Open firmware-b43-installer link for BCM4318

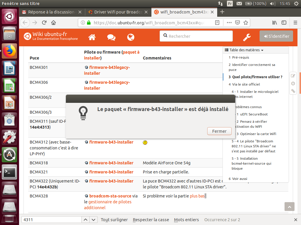[111, 163]
